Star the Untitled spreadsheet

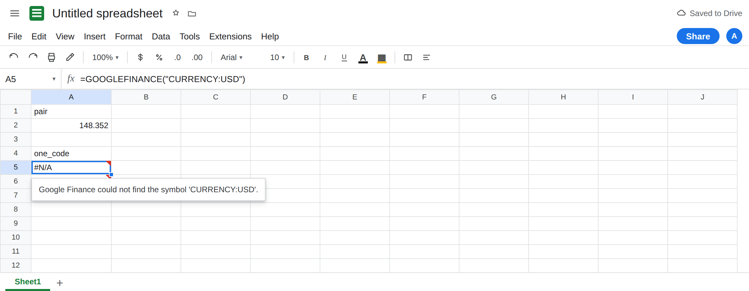176,13
